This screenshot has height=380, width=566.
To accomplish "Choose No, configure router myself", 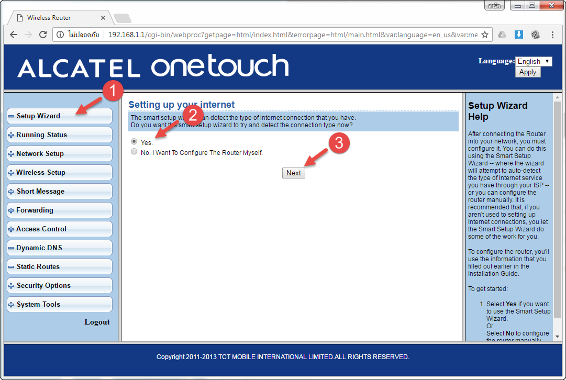I will [134, 152].
